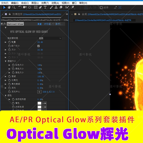This screenshot has height=143, width=143.
Task: Click the 内部色调 white color swatch
Action: (39, 107)
